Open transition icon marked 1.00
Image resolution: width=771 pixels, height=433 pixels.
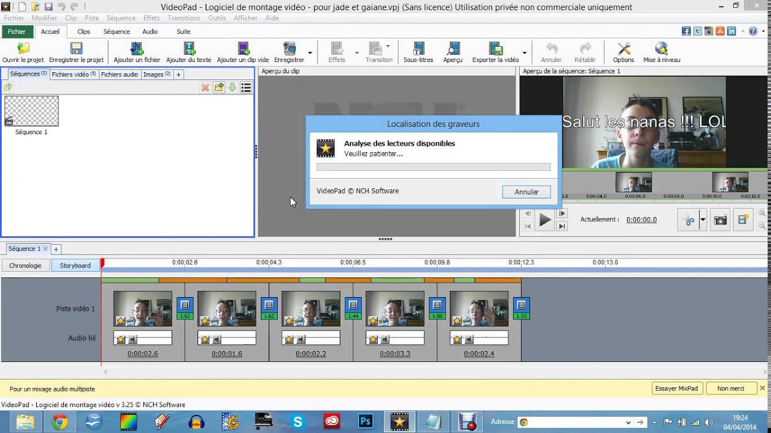(437, 308)
